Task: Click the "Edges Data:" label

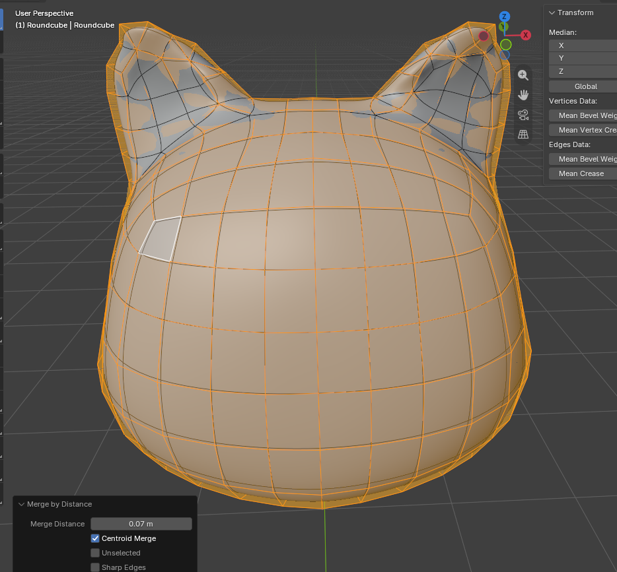Action: point(570,144)
